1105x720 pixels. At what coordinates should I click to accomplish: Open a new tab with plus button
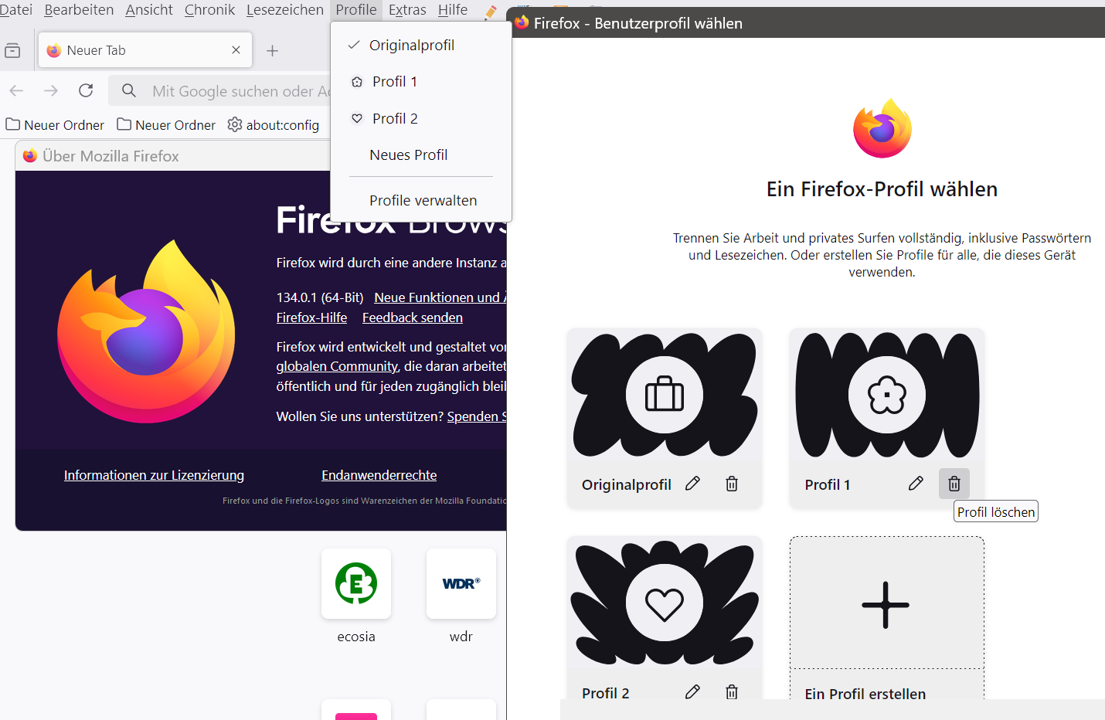point(272,50)
